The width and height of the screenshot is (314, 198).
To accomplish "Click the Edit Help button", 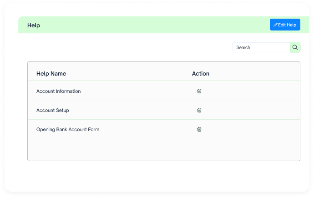I will click(x=285, y=25).
